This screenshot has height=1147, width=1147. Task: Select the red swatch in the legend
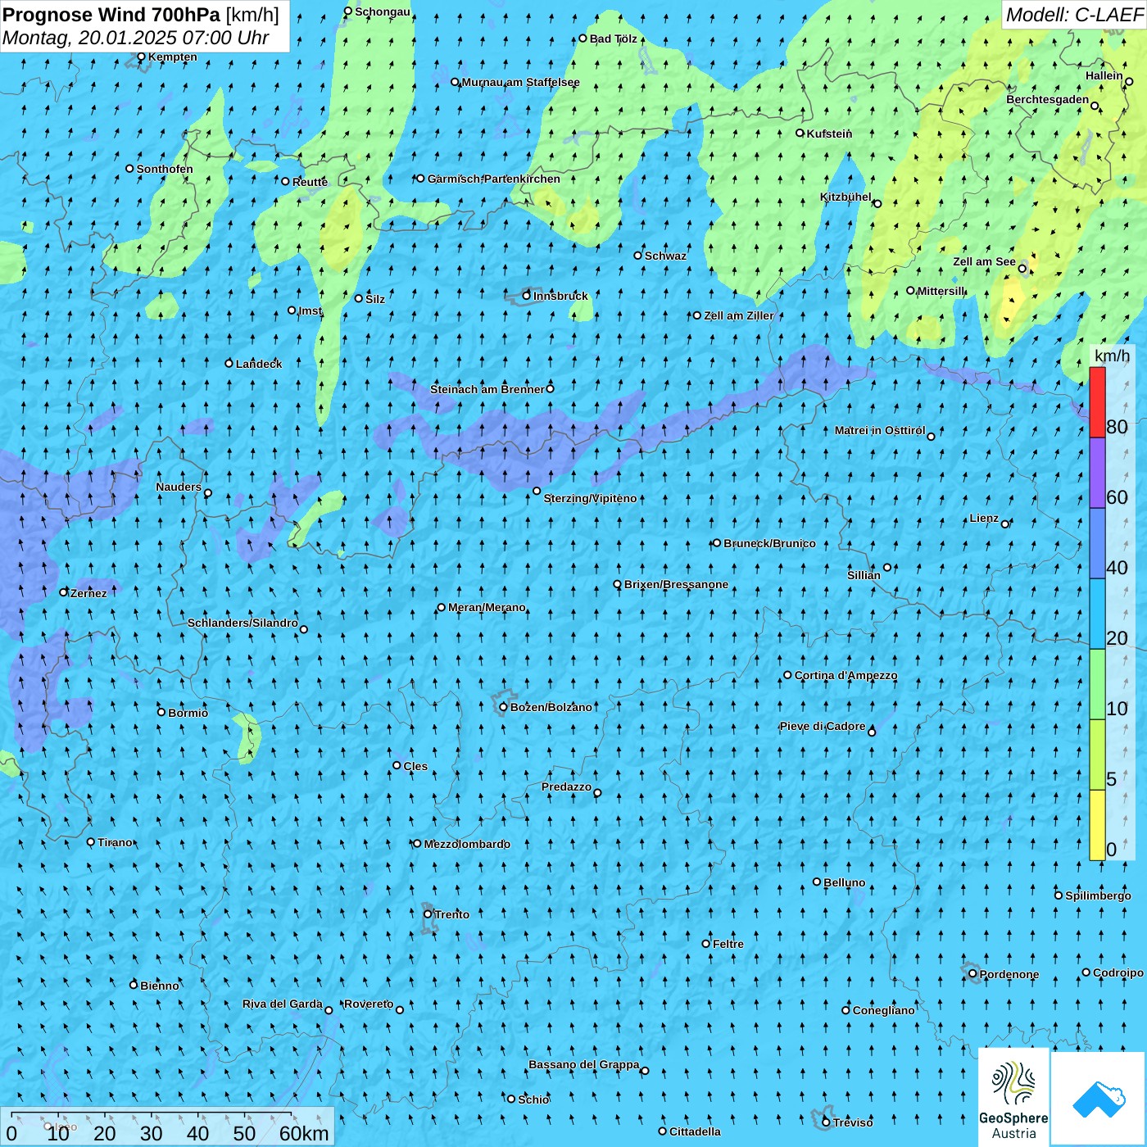[x=1097, y=402]
